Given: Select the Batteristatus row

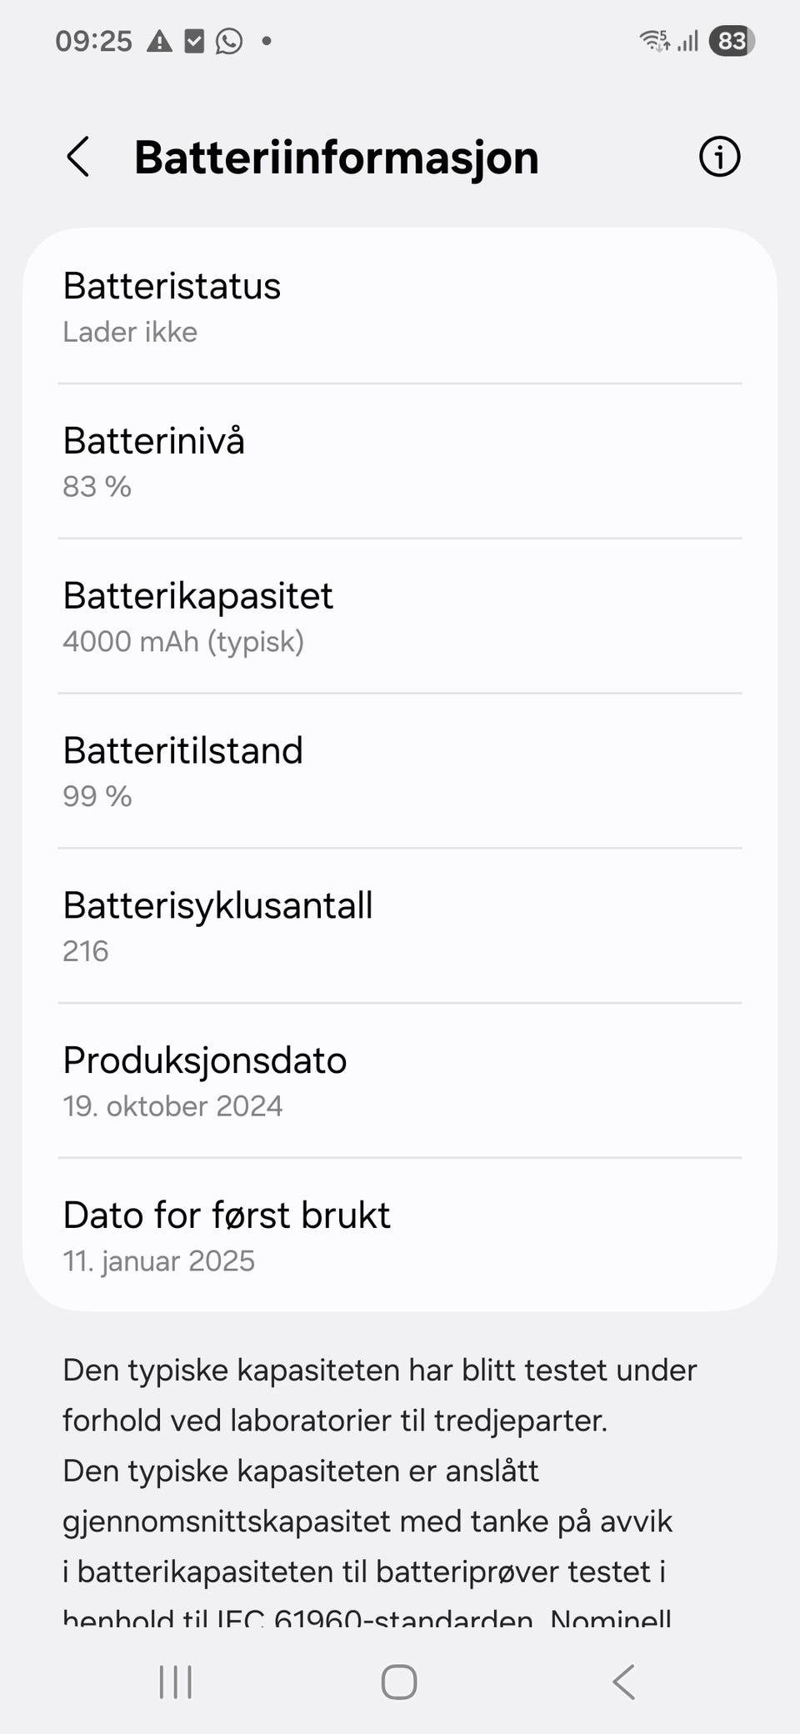Looking at the screenshot, I should (x=400, y=307).
